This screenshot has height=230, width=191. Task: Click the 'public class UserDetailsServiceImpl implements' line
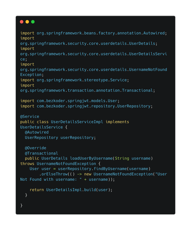75,122
